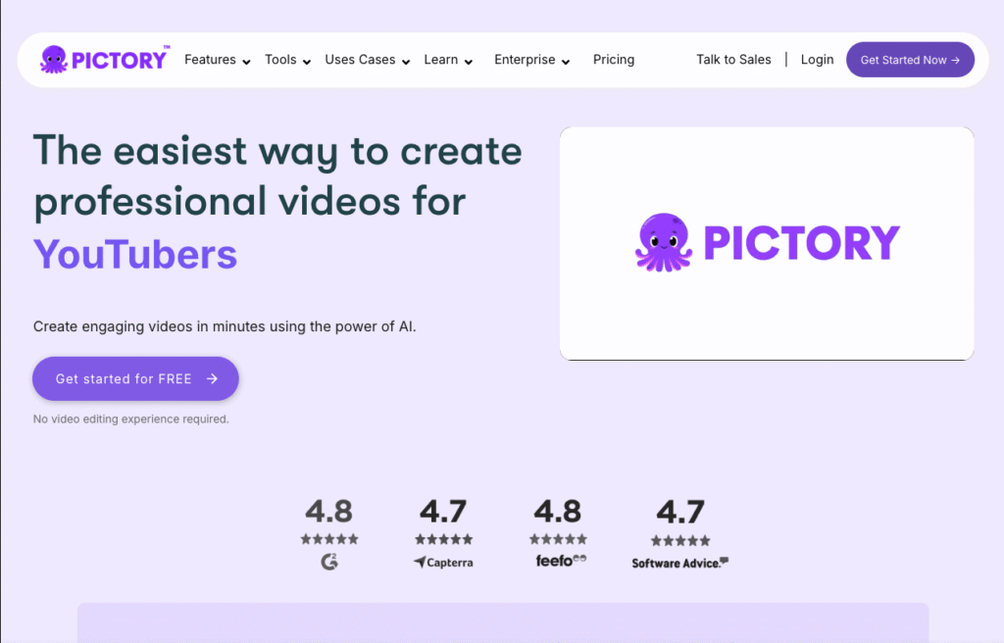Click the Capterra logo

coord(443,563)
